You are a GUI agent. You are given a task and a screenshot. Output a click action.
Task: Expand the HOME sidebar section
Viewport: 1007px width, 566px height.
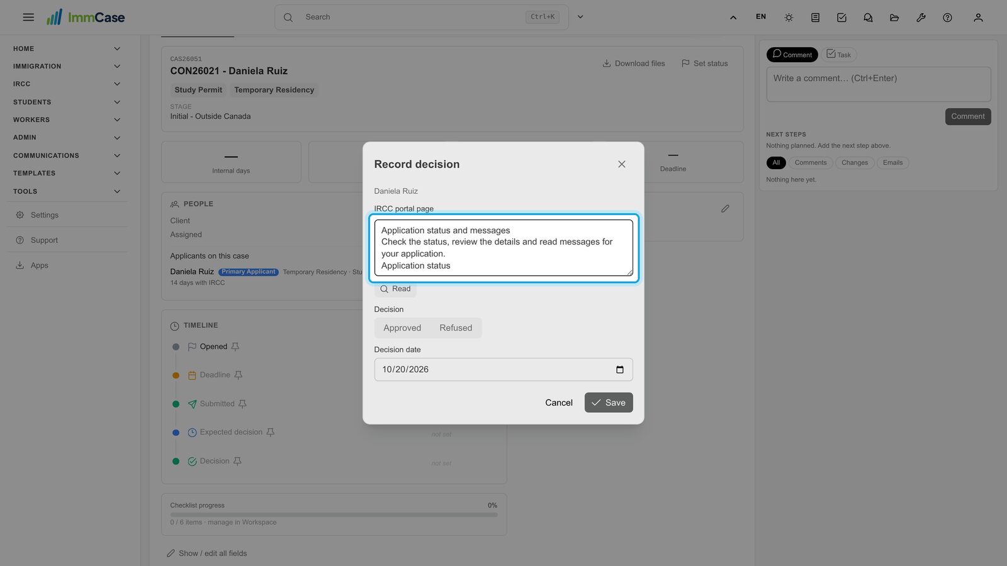[x=66, y=48]
